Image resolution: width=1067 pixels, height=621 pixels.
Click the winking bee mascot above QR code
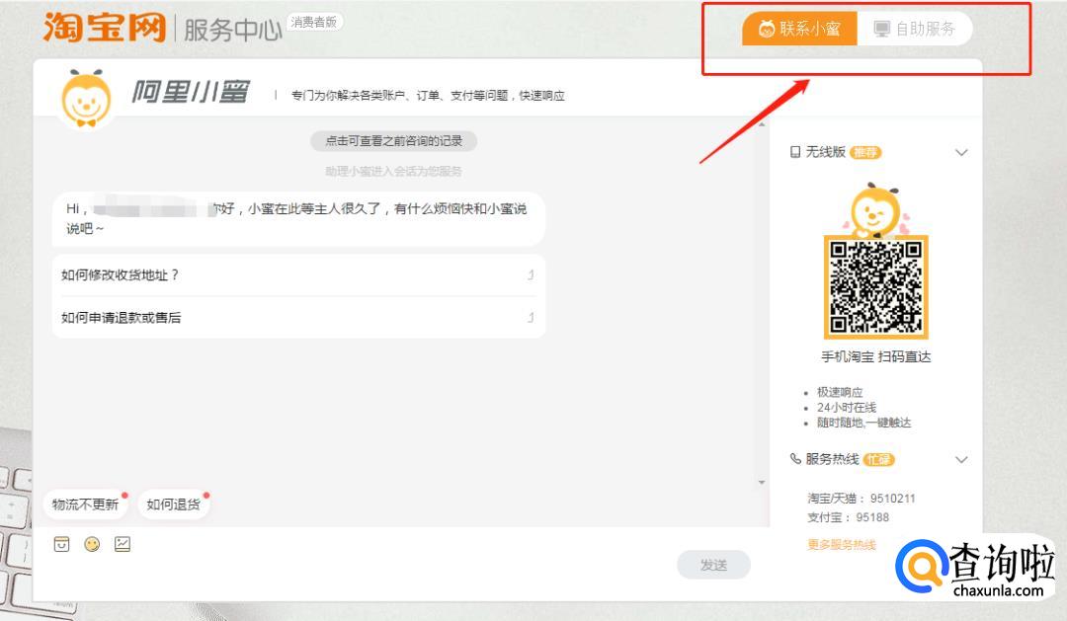click(875, 209)
